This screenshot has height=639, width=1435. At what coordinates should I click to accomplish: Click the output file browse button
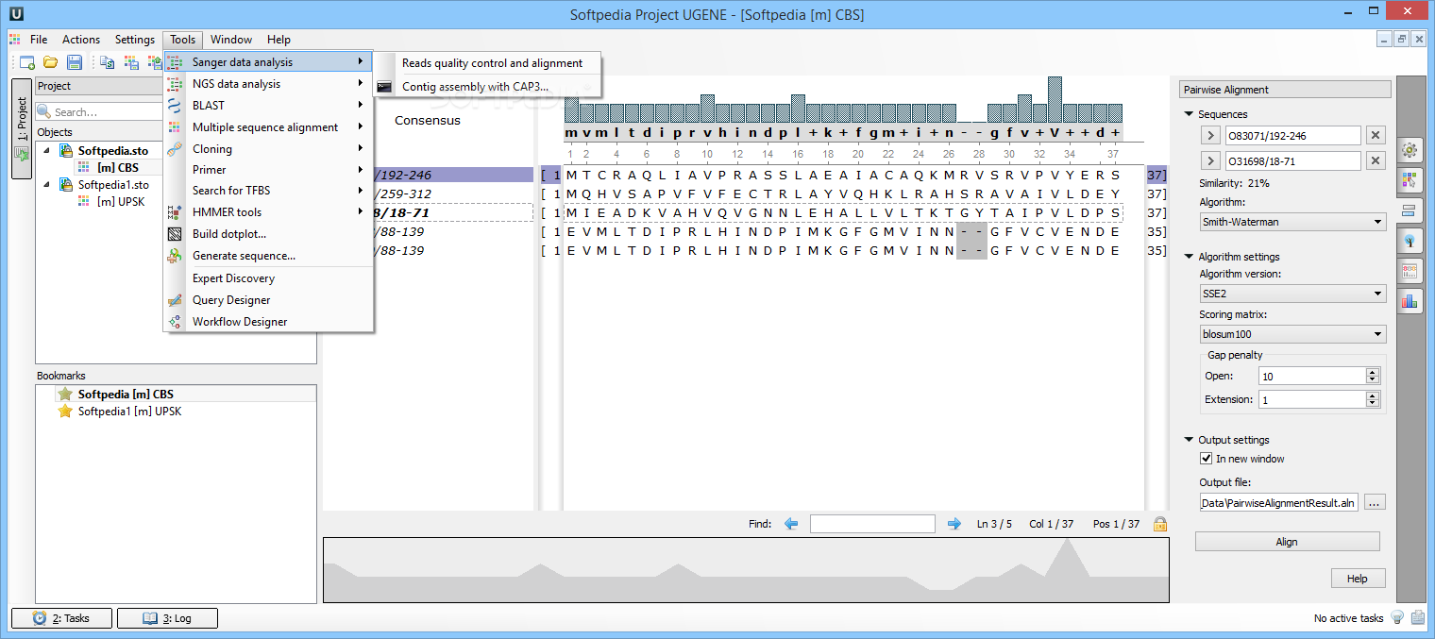tap(1375, 503)
